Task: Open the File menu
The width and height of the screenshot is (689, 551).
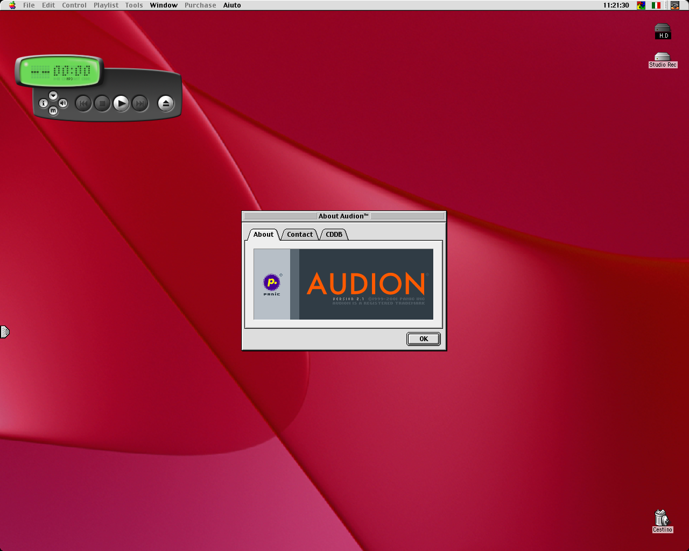Action: coord(29,5)
